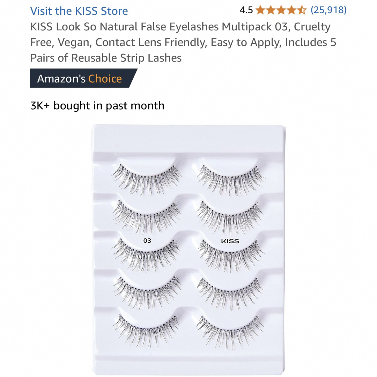Viewport: 377px width, 377px height.
Task: Click the second-row right eyelash strip
Action: point(230,217)
